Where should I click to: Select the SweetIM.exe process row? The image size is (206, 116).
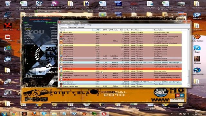pyautogui.click(x=120, y=36)
